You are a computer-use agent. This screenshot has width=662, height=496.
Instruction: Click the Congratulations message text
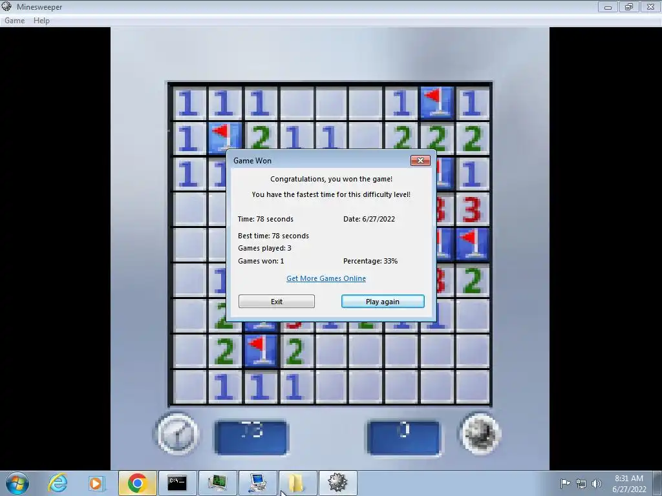coord(331,179)
